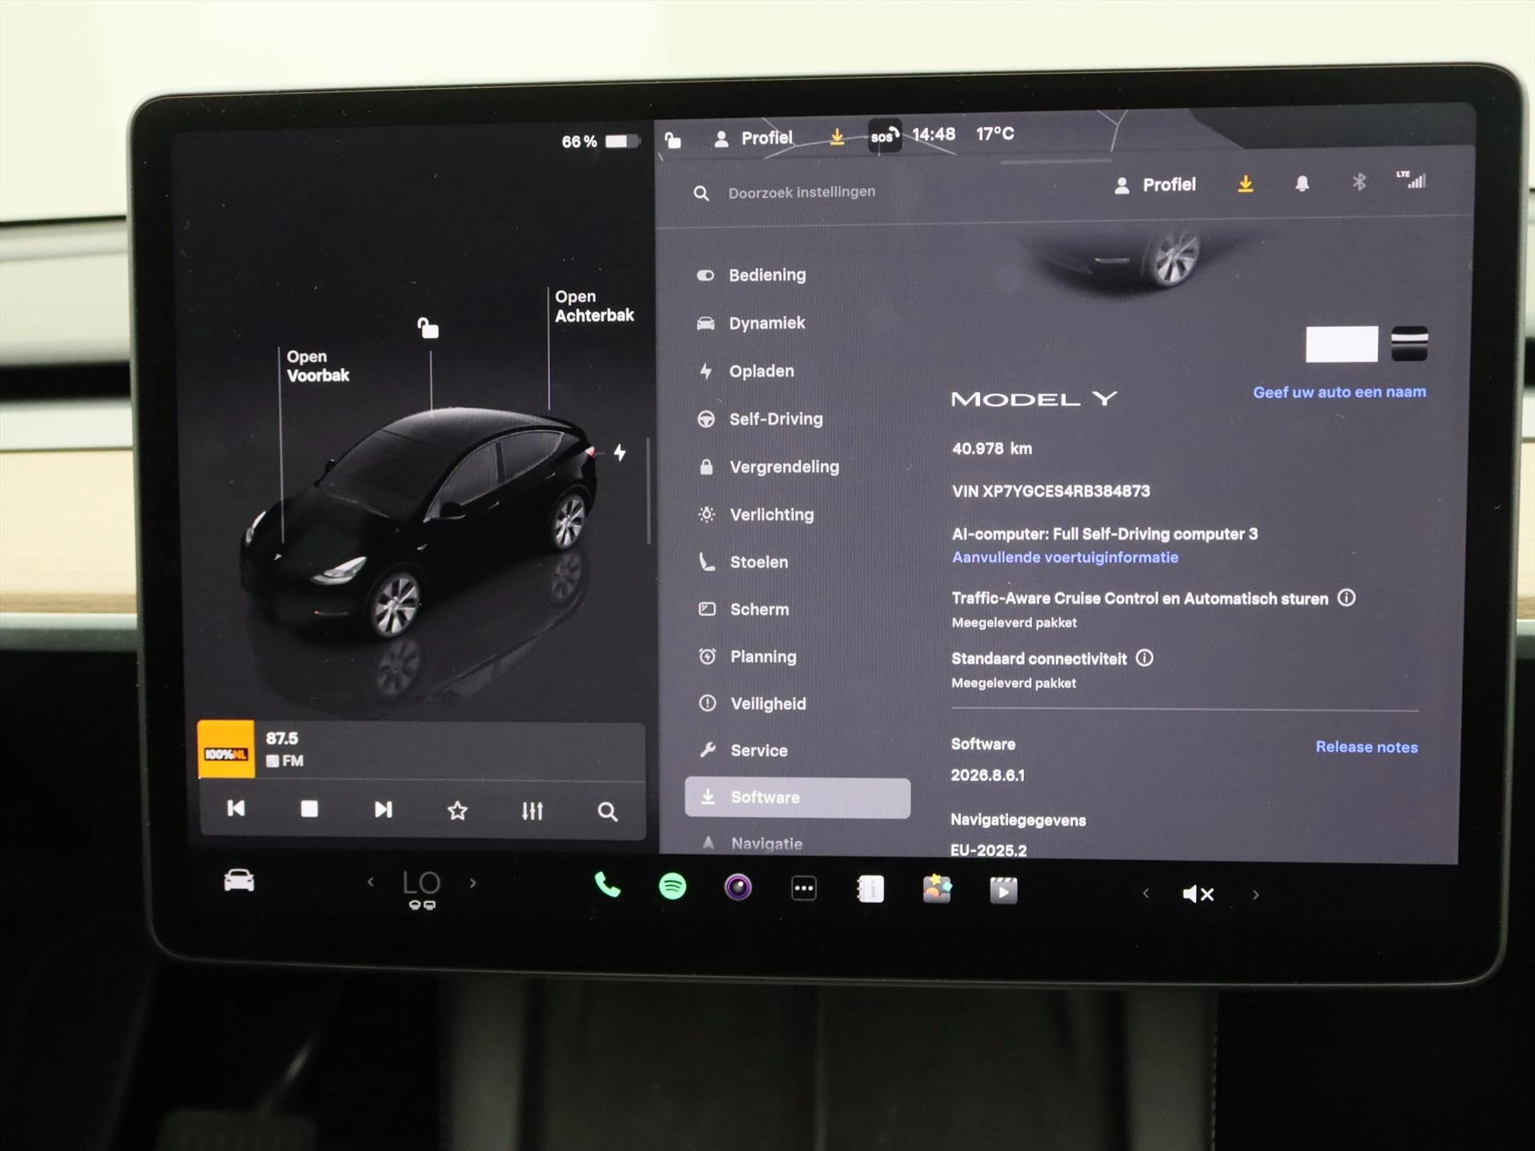Tap the 17°C outside temperature reading
Viewport: 1535px width, 1151px height.
tap(995, 133)
